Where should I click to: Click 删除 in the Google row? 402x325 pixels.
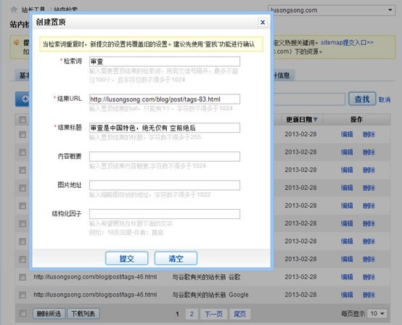tap(369, 295)
